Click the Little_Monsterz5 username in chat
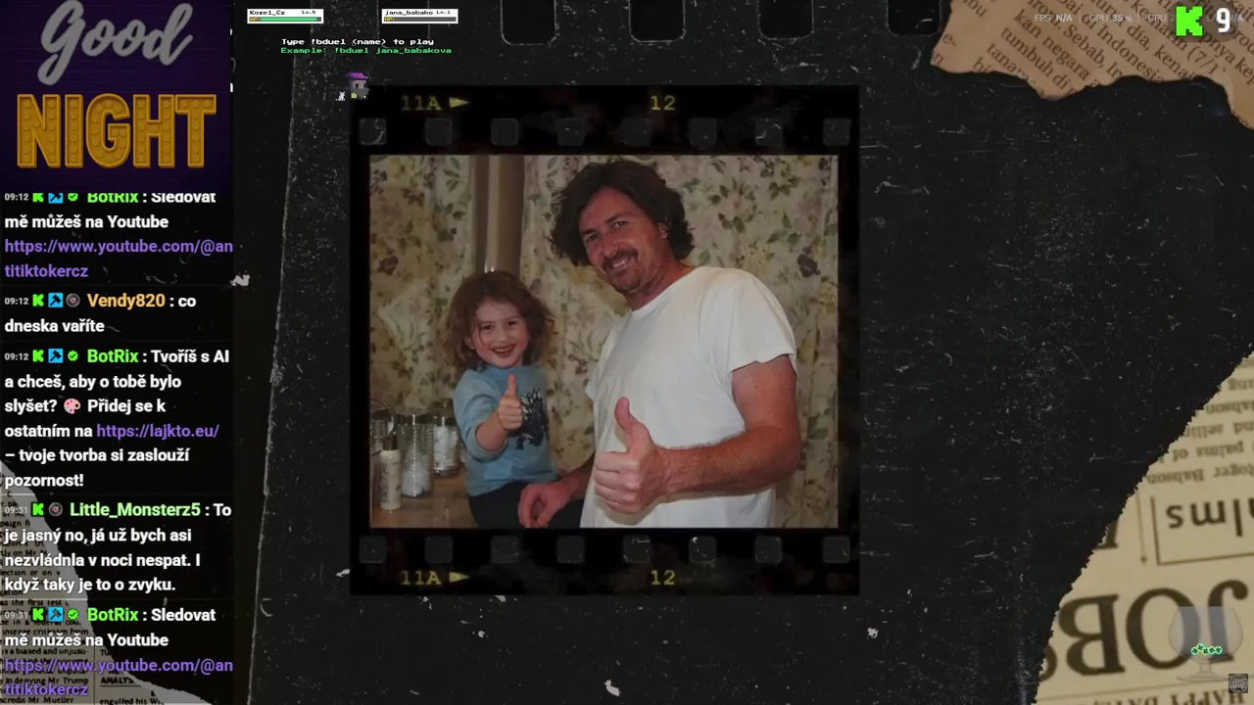Screen dimensions: 1254x705 (135, 510)
